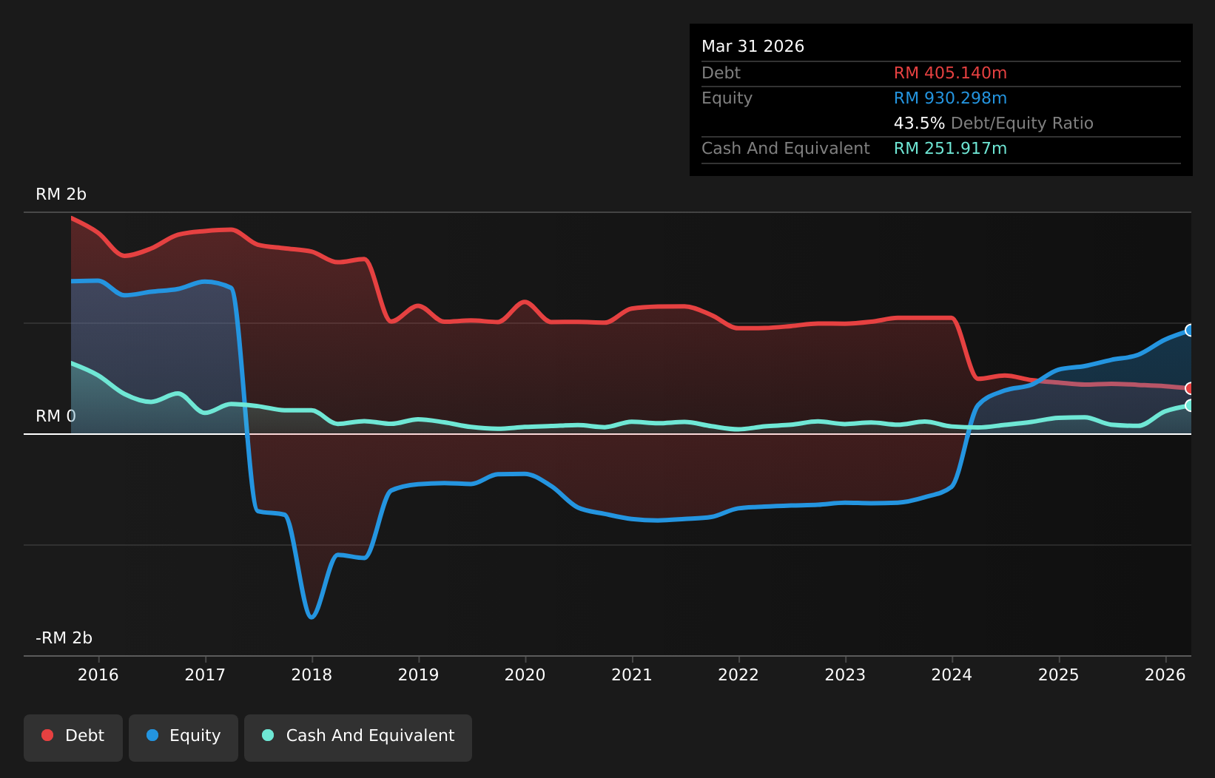Click the RM 930.298m equity value

[x=950, y=98]
